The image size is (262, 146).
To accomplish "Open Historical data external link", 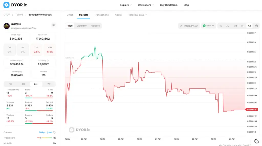I will click(x=137, y=15).
